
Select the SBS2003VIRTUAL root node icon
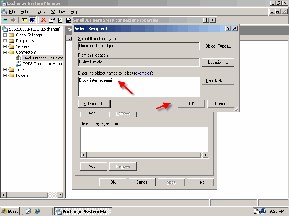coord(5,29)
